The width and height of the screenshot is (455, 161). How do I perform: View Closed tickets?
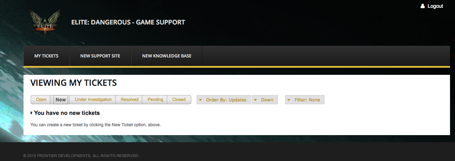pyautogui.click(x=179, y=100)
